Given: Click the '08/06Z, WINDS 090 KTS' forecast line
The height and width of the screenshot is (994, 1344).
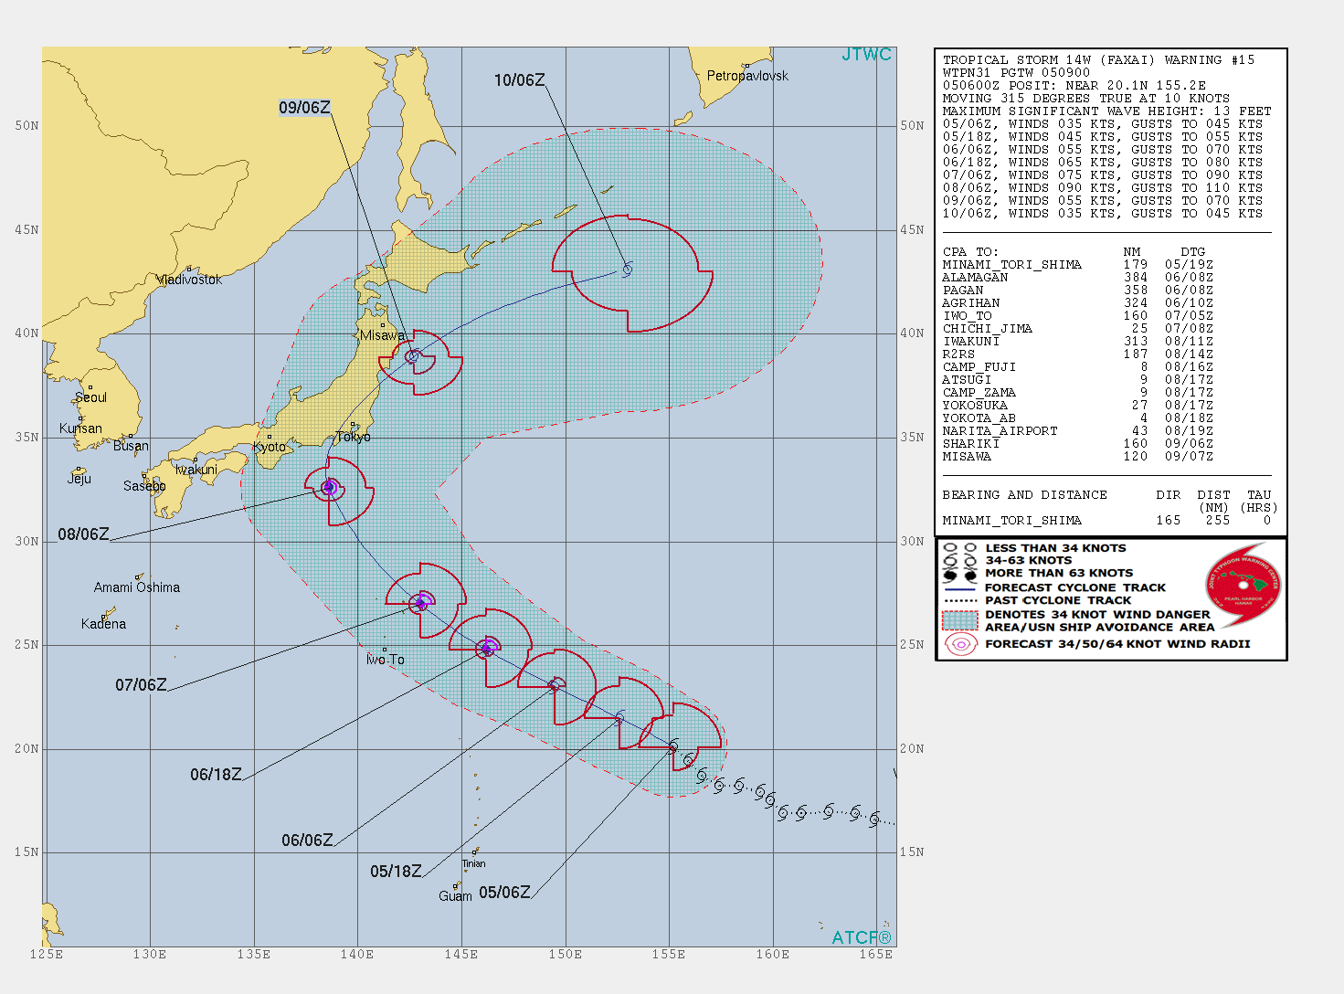Looking at the screenshot, I should click(1103, 188).
